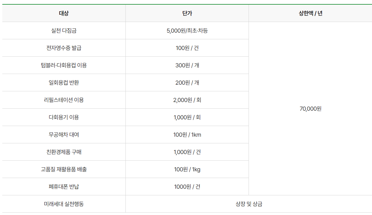
Task: Select the 전자영수증 발급 row label
Action: (64, 48)
